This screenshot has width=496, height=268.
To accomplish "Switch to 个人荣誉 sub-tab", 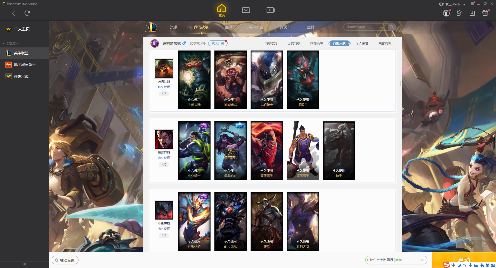I will coord(362,43).
